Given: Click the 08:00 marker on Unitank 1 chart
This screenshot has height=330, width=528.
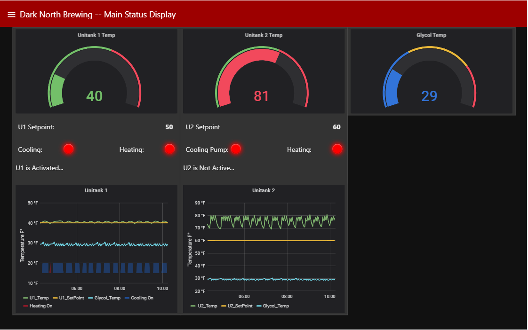Looking at the screenshot, I should [120, 288].
